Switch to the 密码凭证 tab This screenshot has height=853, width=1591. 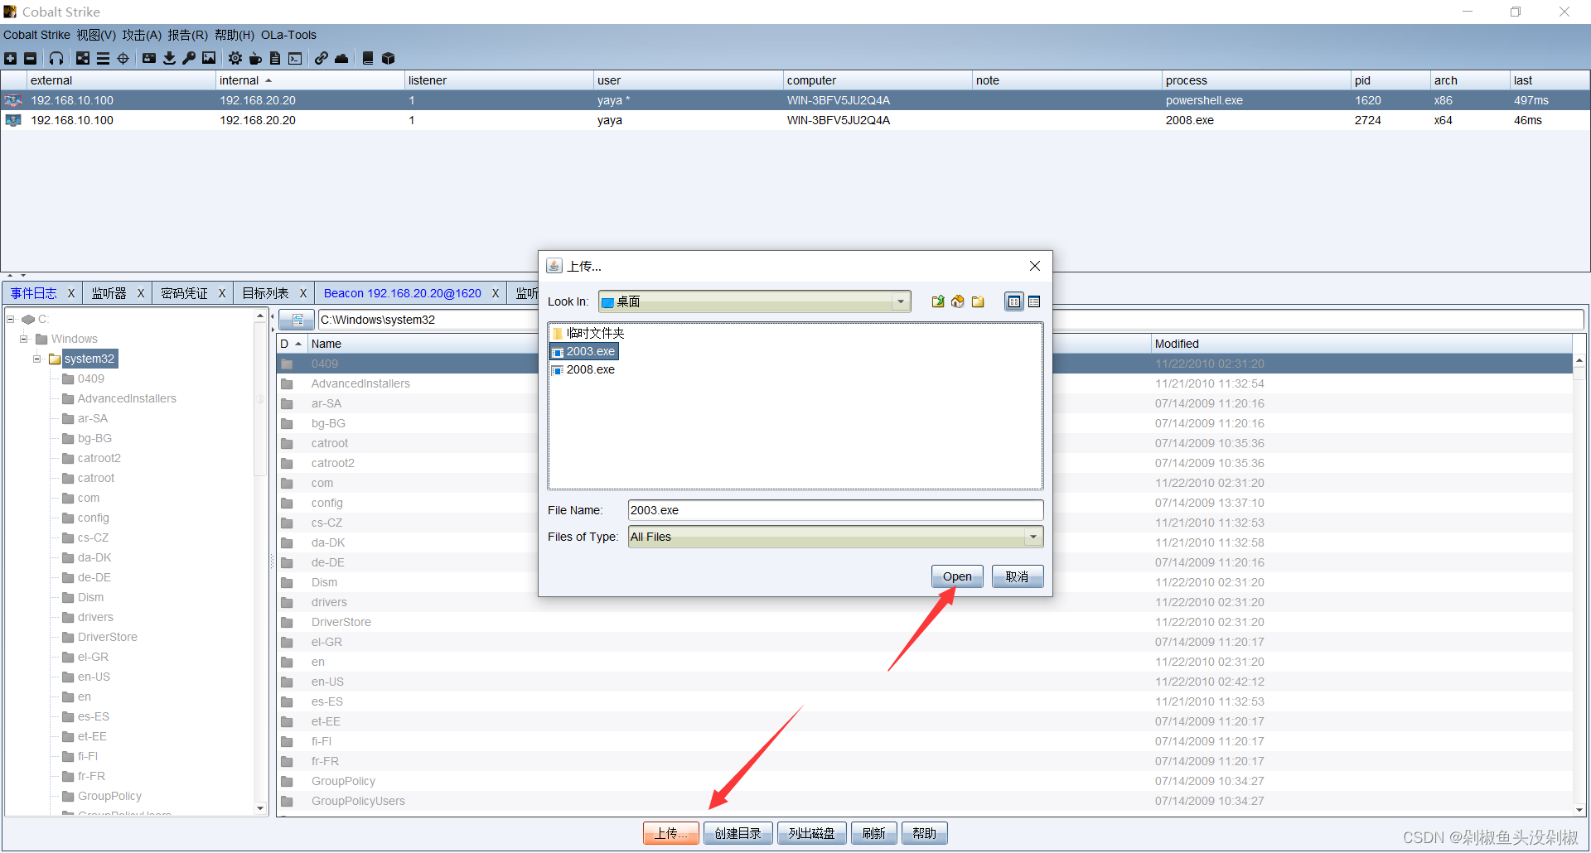coord(184,293)
